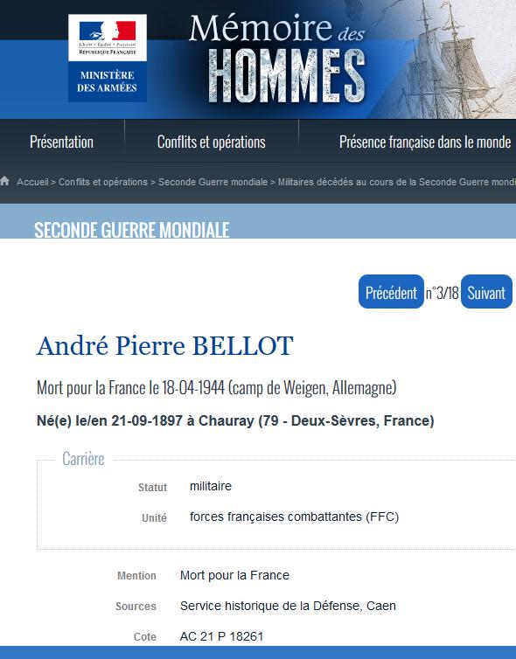Image resolution: width=516 pixels, height=659 pixels.
Task: Click the Mémoire des Hommes title banner
Action: (x=277, y=59)
